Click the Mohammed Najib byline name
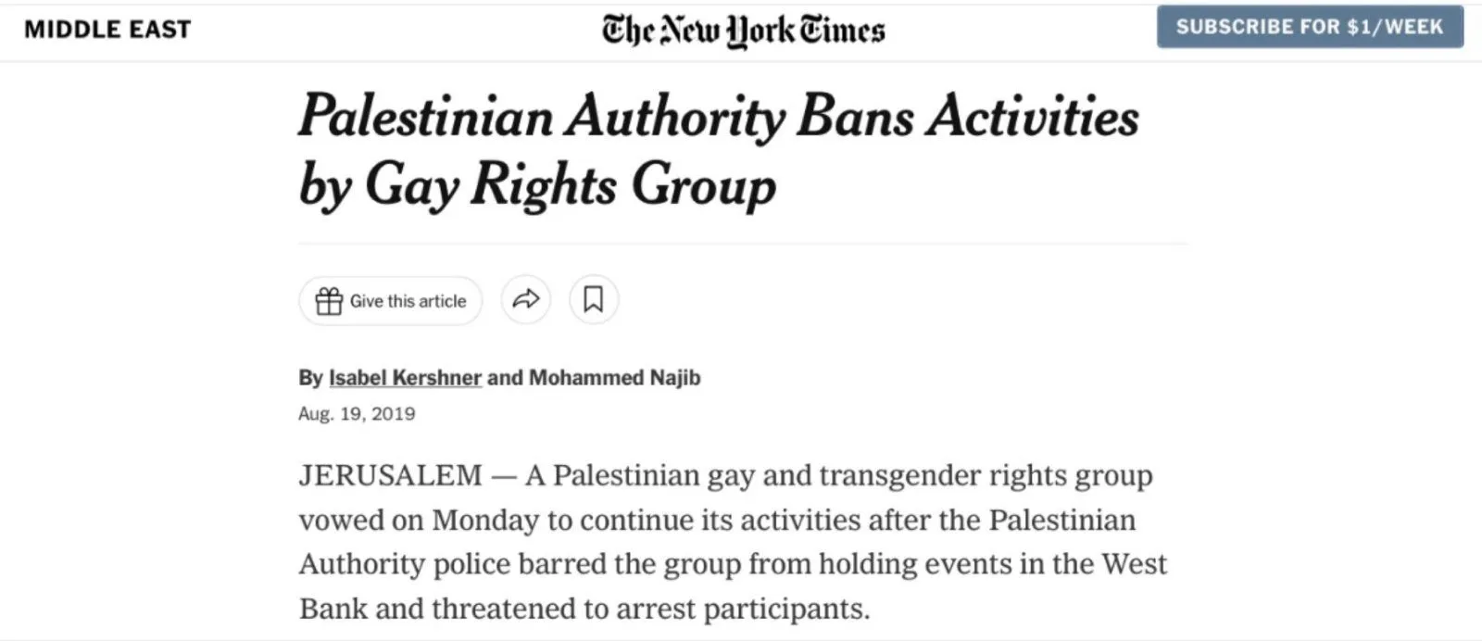1482x641 pixels. 614,378
